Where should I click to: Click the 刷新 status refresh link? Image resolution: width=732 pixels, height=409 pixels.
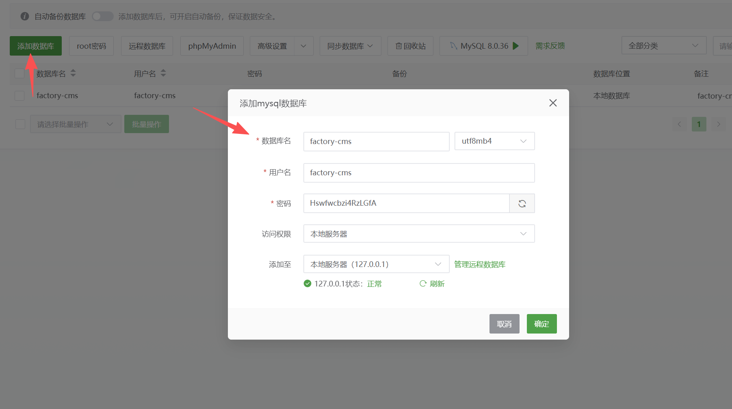click(432, 284)
